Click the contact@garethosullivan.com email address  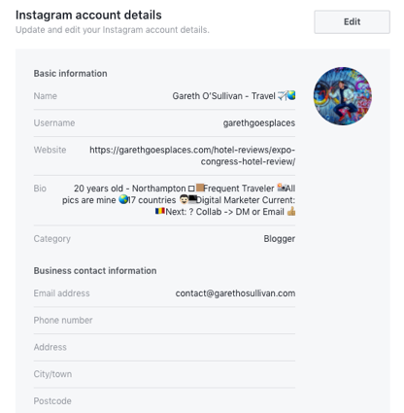235,293
